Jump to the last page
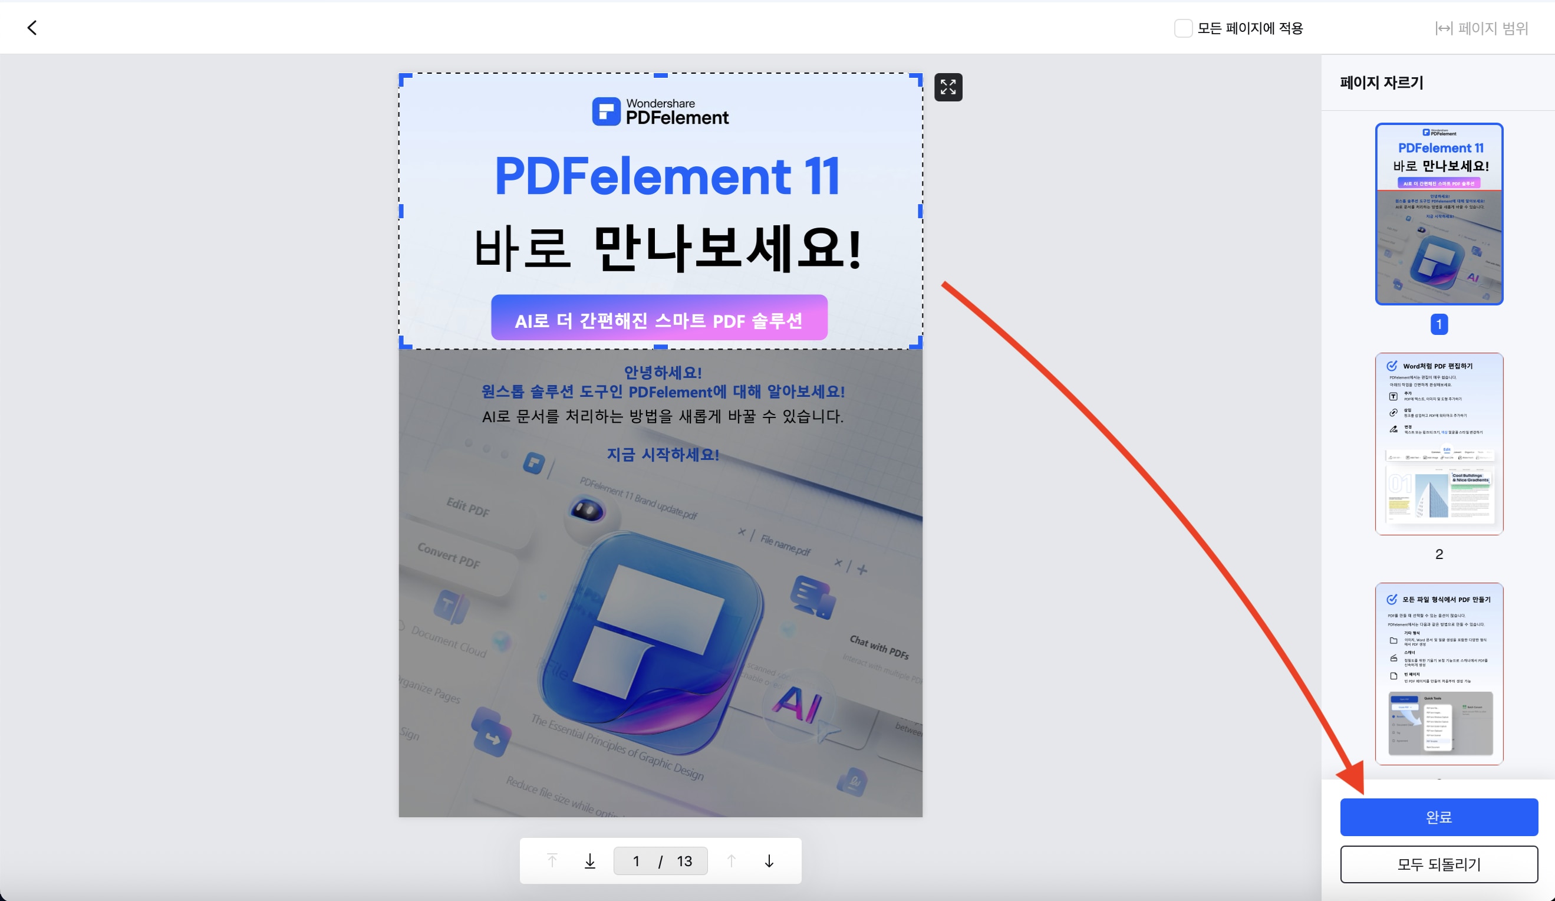This screenshot has height=901, width=1555. [589, 860]
